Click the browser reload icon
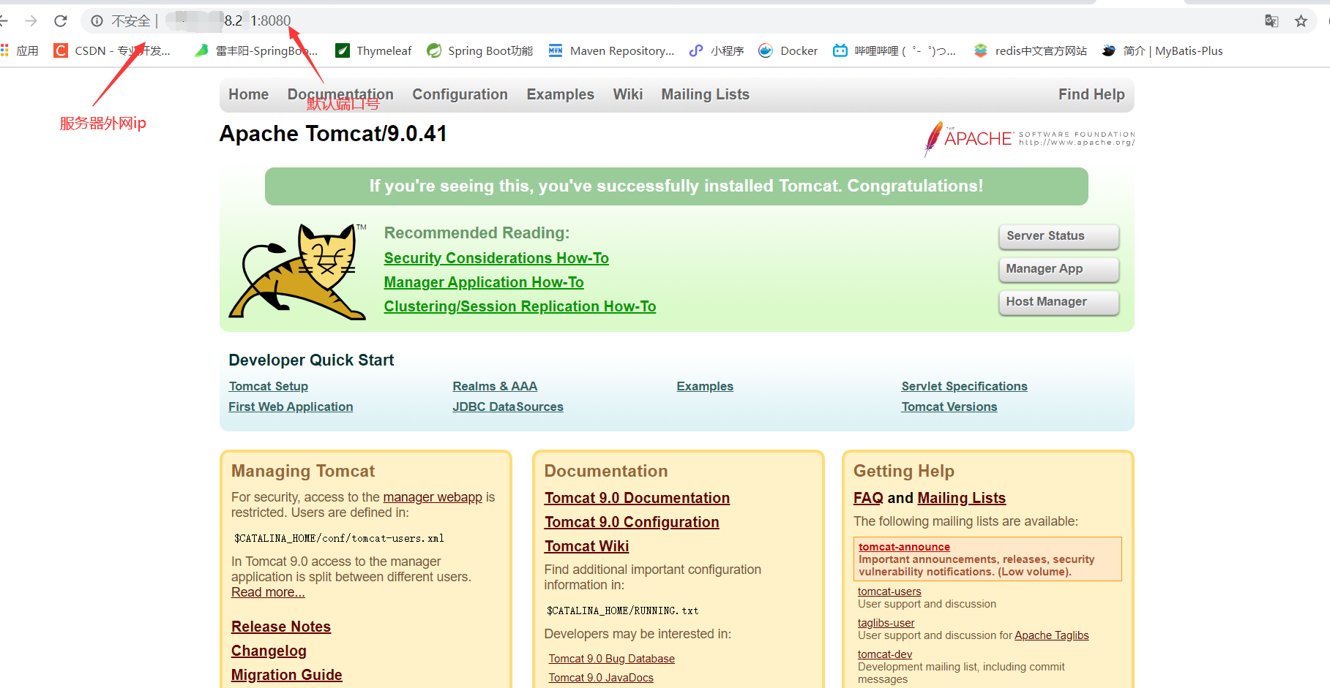This screenshot has width=1330, height=688. pos(61,21)
